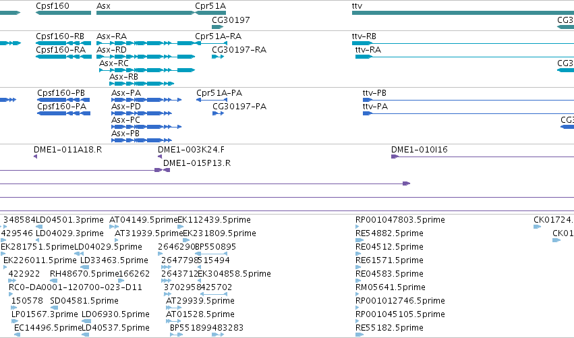
Task: Click the Asx-RC transcript feature
Action: coord(147,70)
